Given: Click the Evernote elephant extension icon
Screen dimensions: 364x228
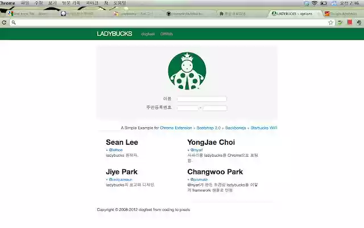Looking at the screenshot, I should pos(359,23).
